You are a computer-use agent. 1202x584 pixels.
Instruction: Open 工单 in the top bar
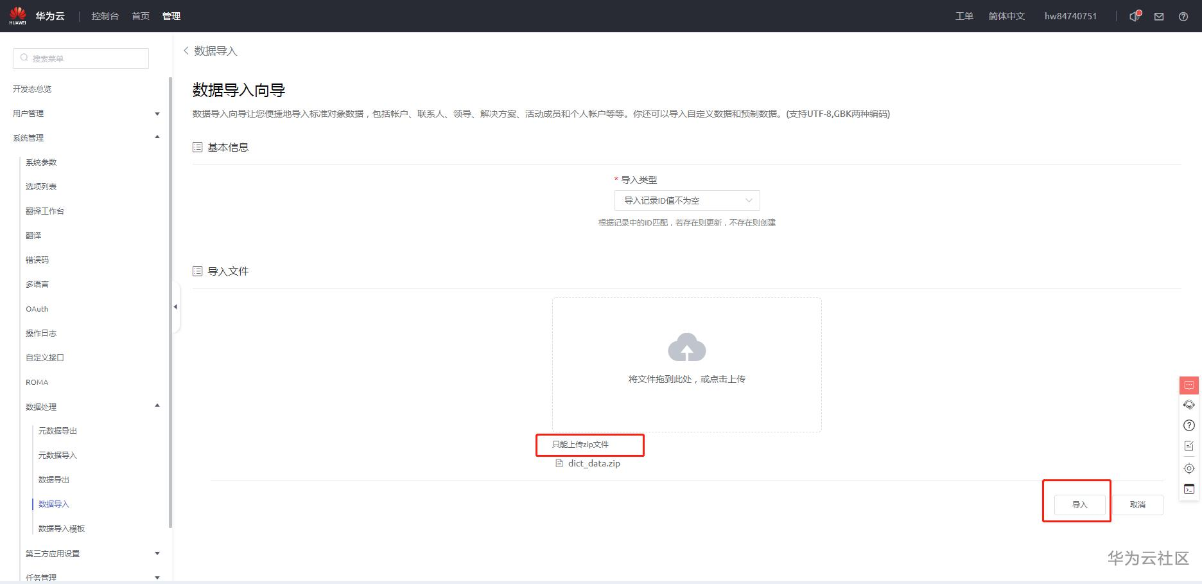(964, 16)
